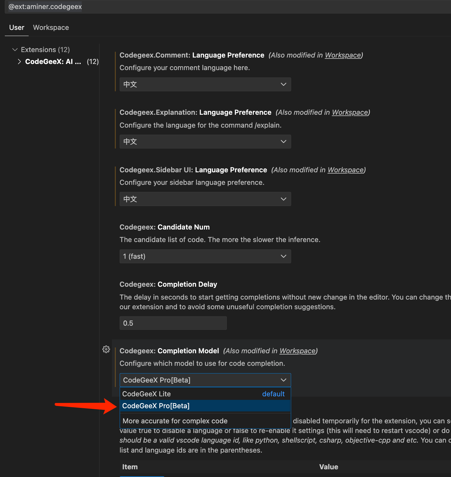This screenshot has width=451, height=477.
Task: Open the Candidate Num dropdown showing 1 (fast)
Action: (x=205, y=256)
